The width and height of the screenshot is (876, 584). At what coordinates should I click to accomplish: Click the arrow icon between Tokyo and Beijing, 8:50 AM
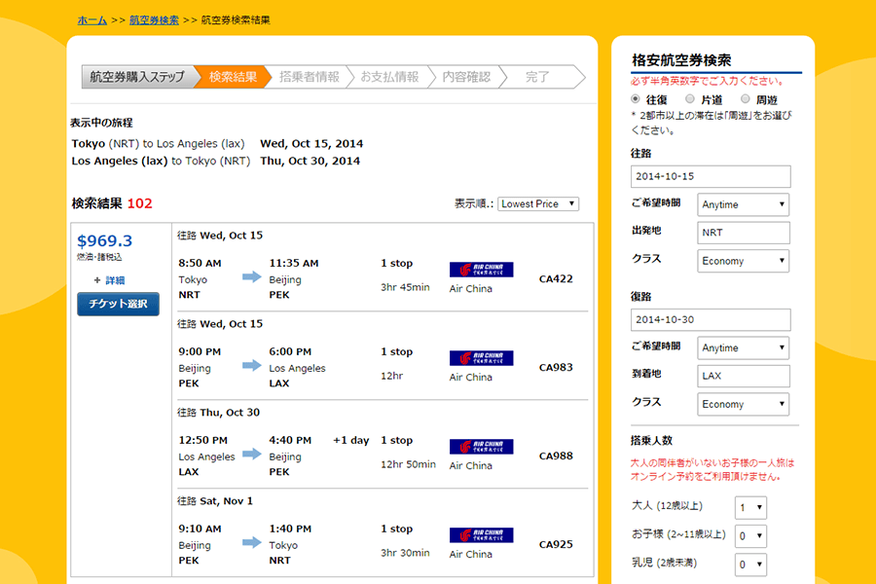(x=251, y=276)
